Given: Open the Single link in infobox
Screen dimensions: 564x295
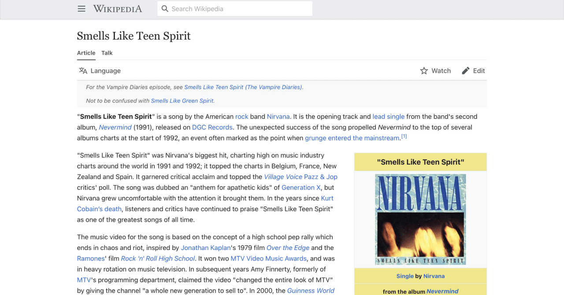Looking at the screenshot, I should [x=405, y=276].
